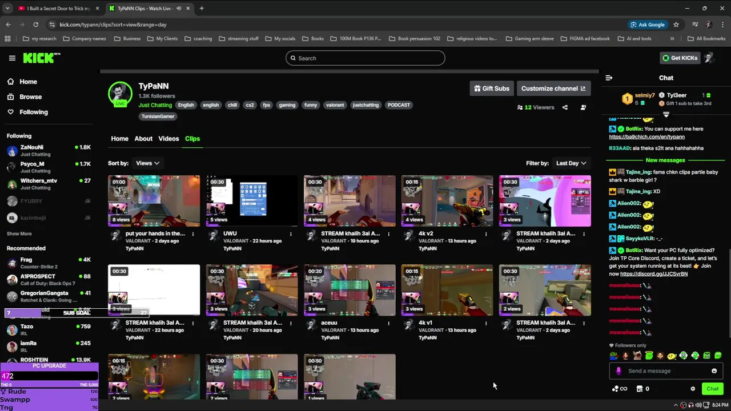Screen dimensions: 731x411
Task: Open the ba9chich.com link in chat
Action: [646, 137]
